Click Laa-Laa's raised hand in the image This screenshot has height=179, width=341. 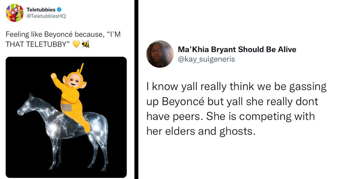tap(54, 76)
